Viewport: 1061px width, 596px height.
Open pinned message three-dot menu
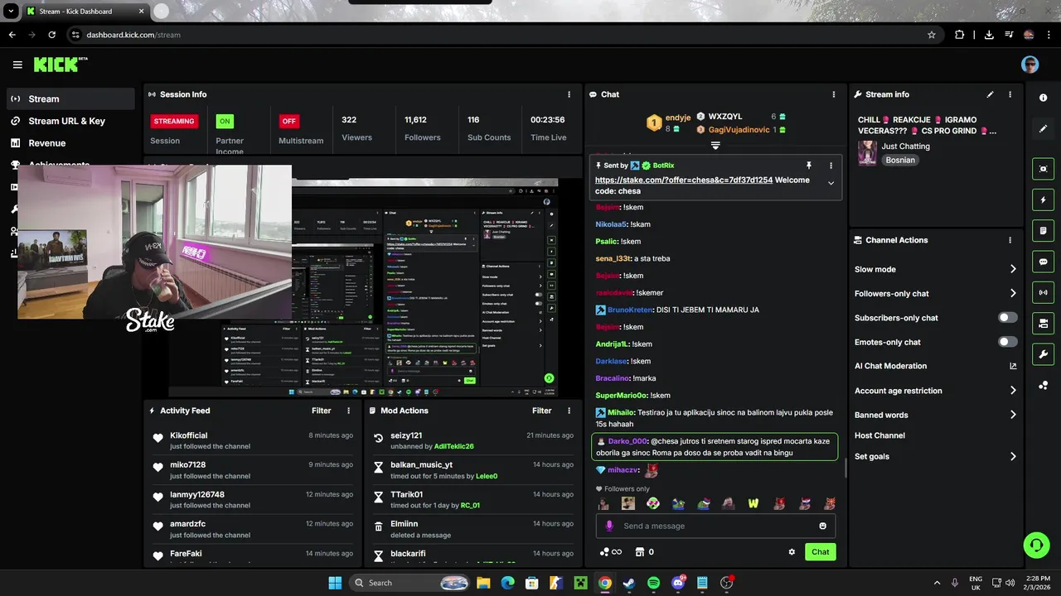831,166
